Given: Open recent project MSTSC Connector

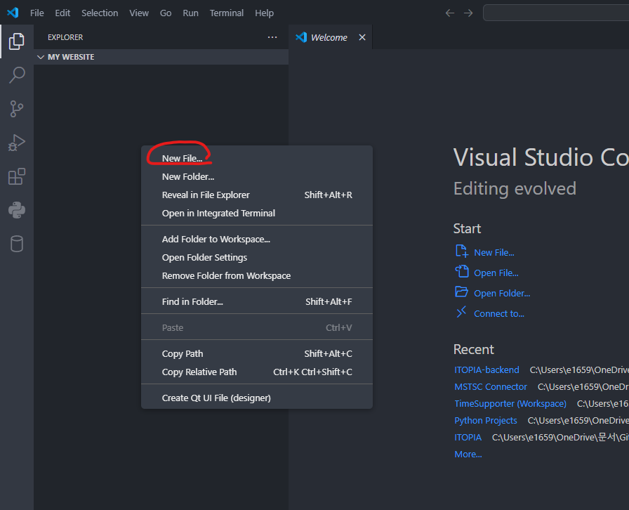Looking at the screenshot, I should (x=491, y=387).
